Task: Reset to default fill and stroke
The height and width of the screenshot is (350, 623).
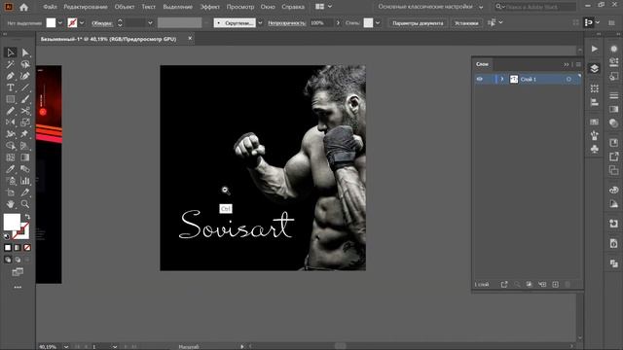Action: click(7, 236)
